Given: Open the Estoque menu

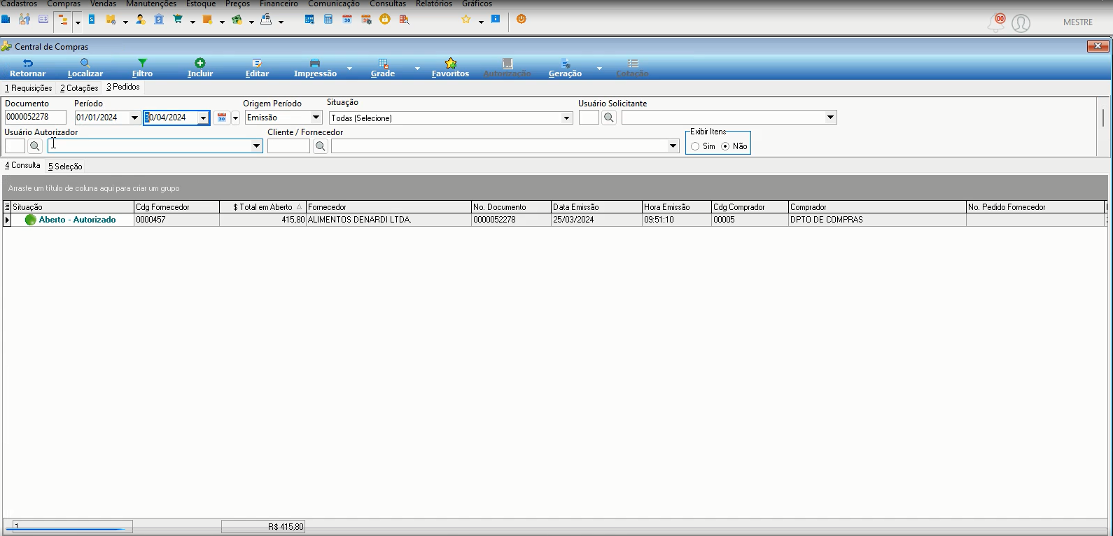Looking at the screenshot, I should (x=201, y=3).
